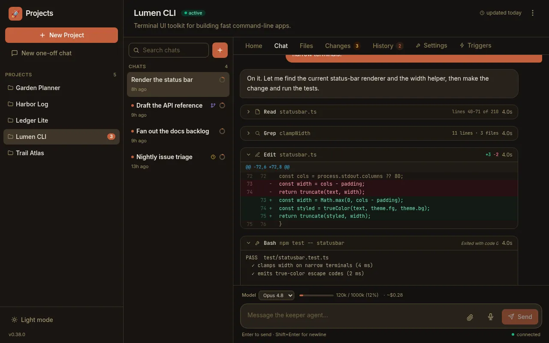The image size is (549, 343).
Task: Click the diff hunk header '@@ -72,6 +72,8 @@'
Action: tap(267, 167)
